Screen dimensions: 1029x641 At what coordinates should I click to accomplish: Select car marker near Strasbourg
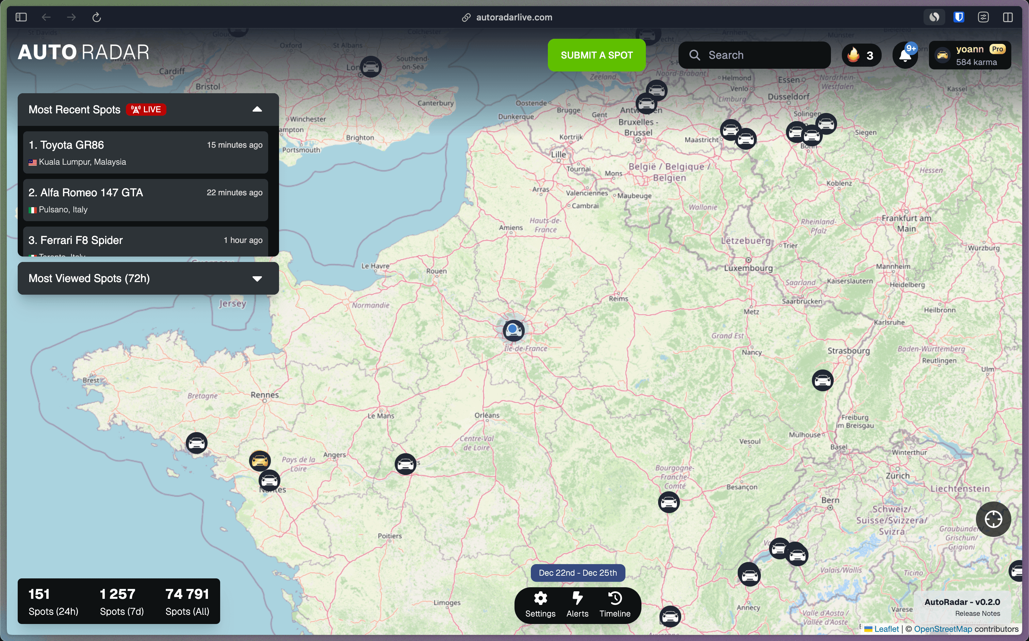tap(822, 380)
